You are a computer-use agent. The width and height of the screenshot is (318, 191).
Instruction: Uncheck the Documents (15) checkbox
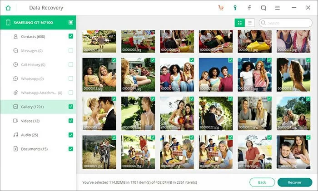pos(70,149)
